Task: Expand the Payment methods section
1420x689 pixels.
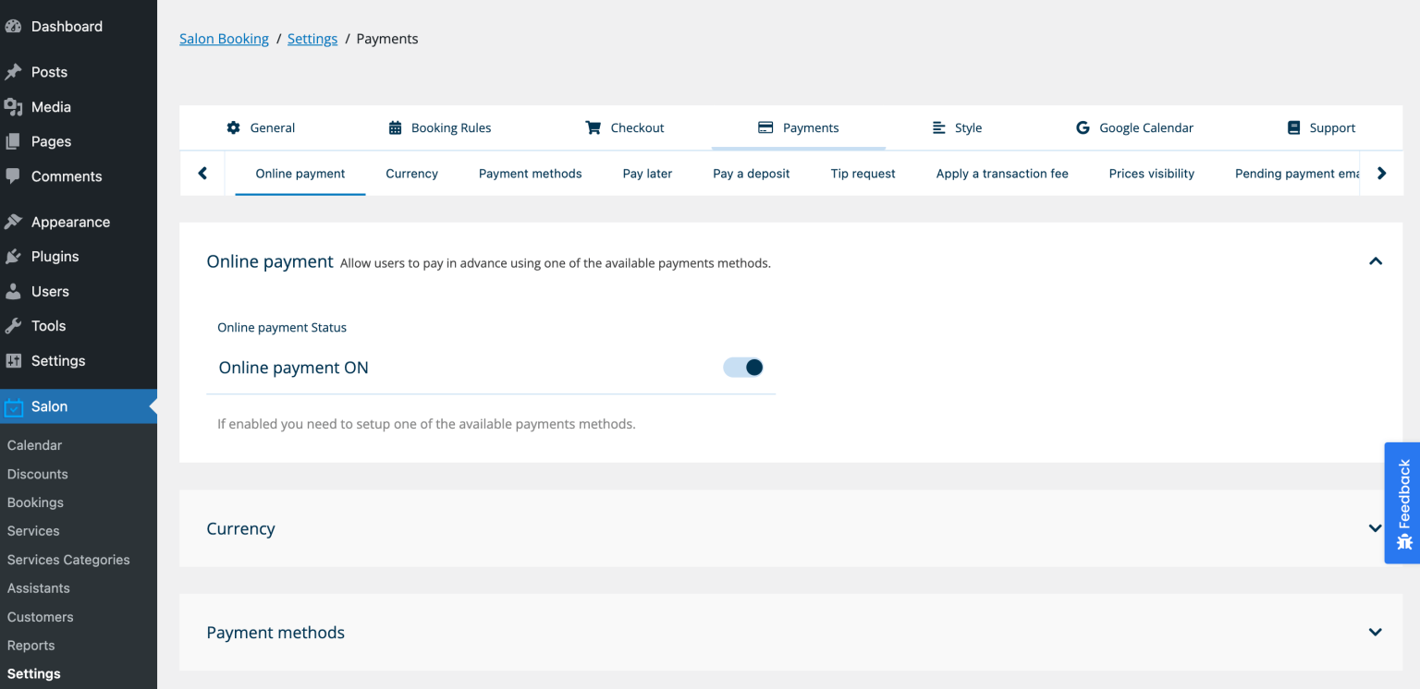Action: coord(1375,633)
